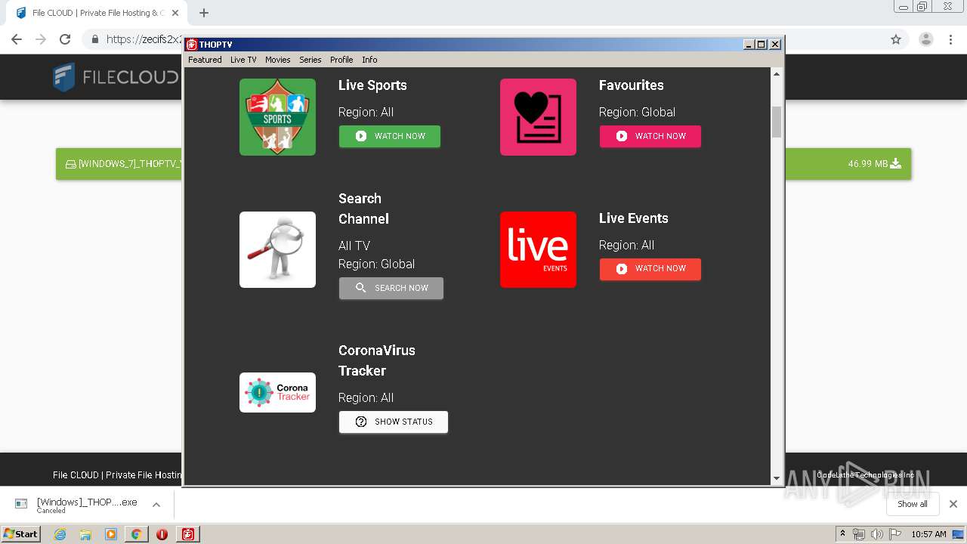Open the media player taskbar icon

[x=111, y=534]
